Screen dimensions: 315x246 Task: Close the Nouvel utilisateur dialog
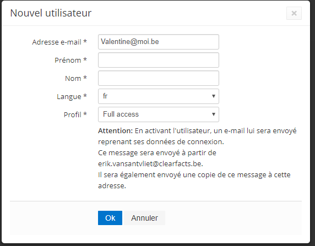pyautogui.click(x=294, y=13)
